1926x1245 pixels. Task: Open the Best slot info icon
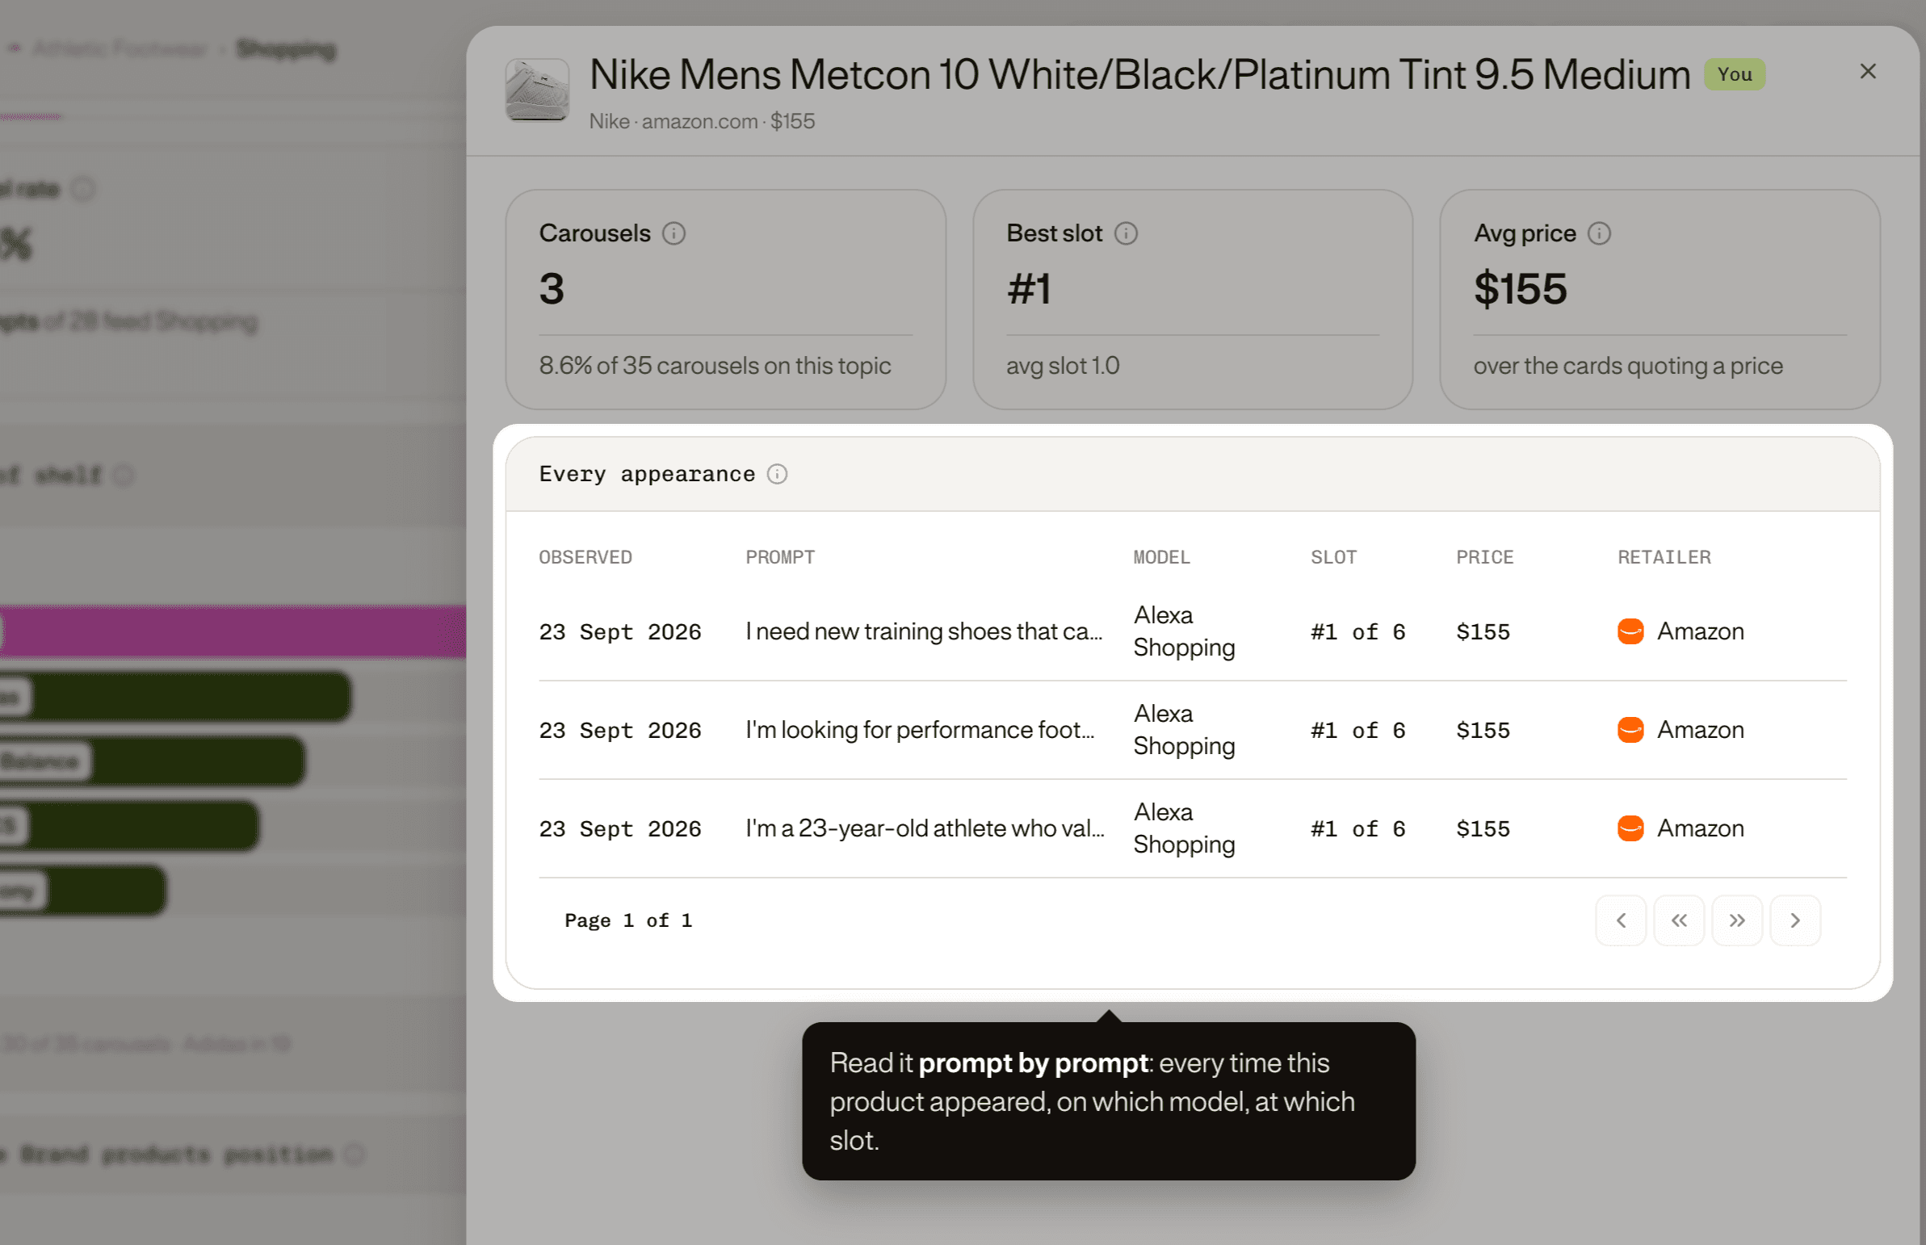tap(1126, 233)
